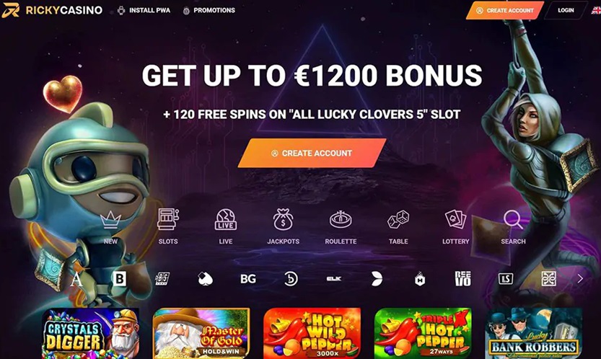Select the Slots machine icon
This screenshot has height=359, width=601.
pos(168,219)
